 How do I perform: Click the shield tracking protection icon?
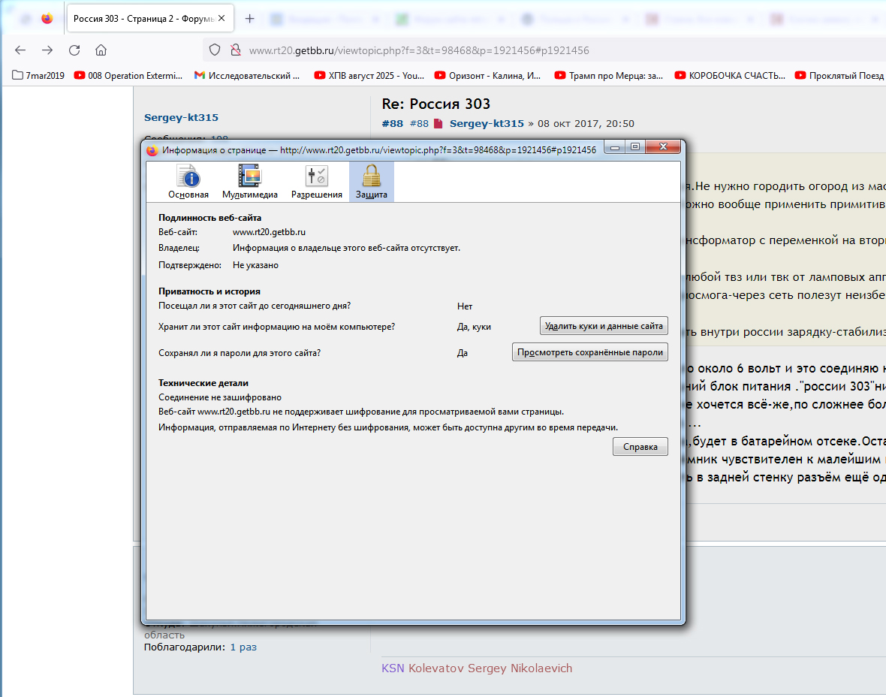tap(215, 50)
